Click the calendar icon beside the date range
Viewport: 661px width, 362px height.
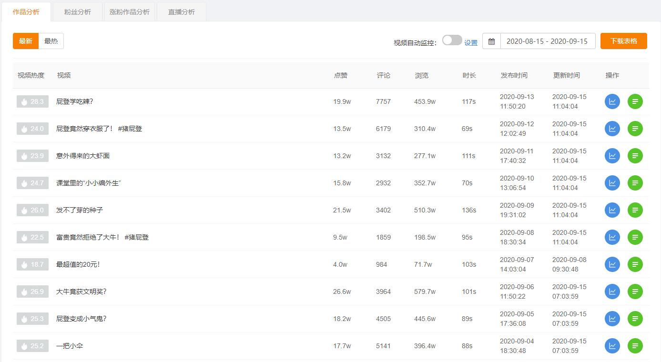490,41
